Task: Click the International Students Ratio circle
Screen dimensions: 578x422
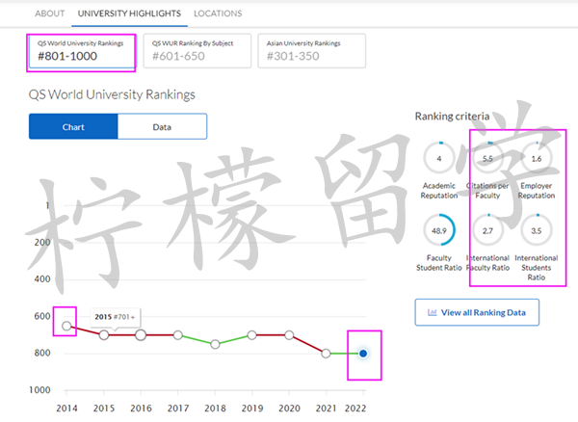Action: pos(537,230)
